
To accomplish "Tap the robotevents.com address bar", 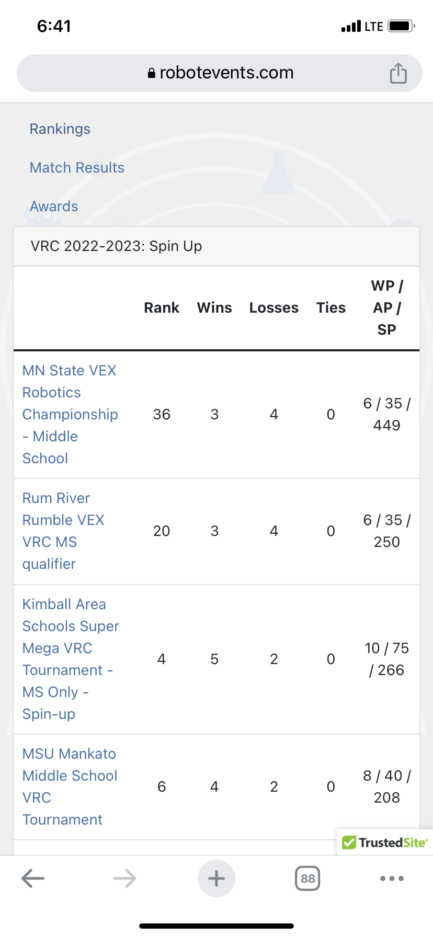I will tap(226, 73).
